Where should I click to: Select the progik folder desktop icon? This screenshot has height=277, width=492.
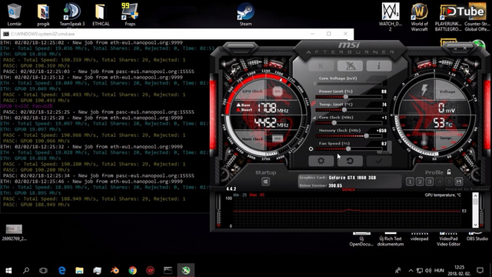click(x=43, y=15)
